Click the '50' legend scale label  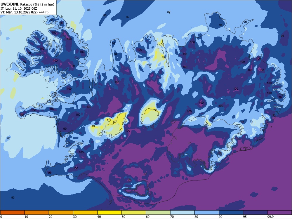[124, 217]
